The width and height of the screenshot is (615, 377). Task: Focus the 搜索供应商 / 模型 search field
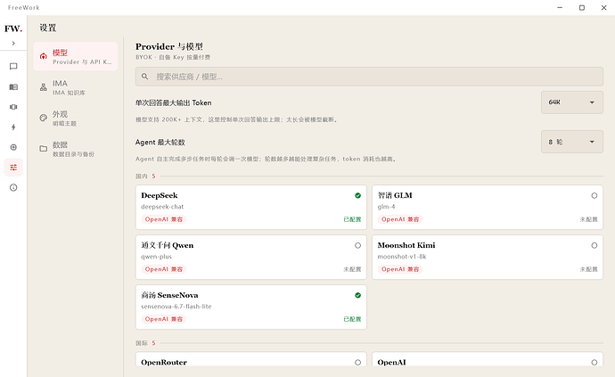(369, 77)
